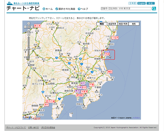164x131 pixels.
Task: Click the 山梨県 prefecture label on the map
Action: (x=51, y=84)
